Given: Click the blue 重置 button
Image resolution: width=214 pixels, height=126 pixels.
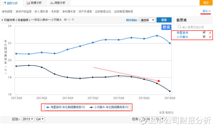Looking at the screenshot, I should coord(164,20).
